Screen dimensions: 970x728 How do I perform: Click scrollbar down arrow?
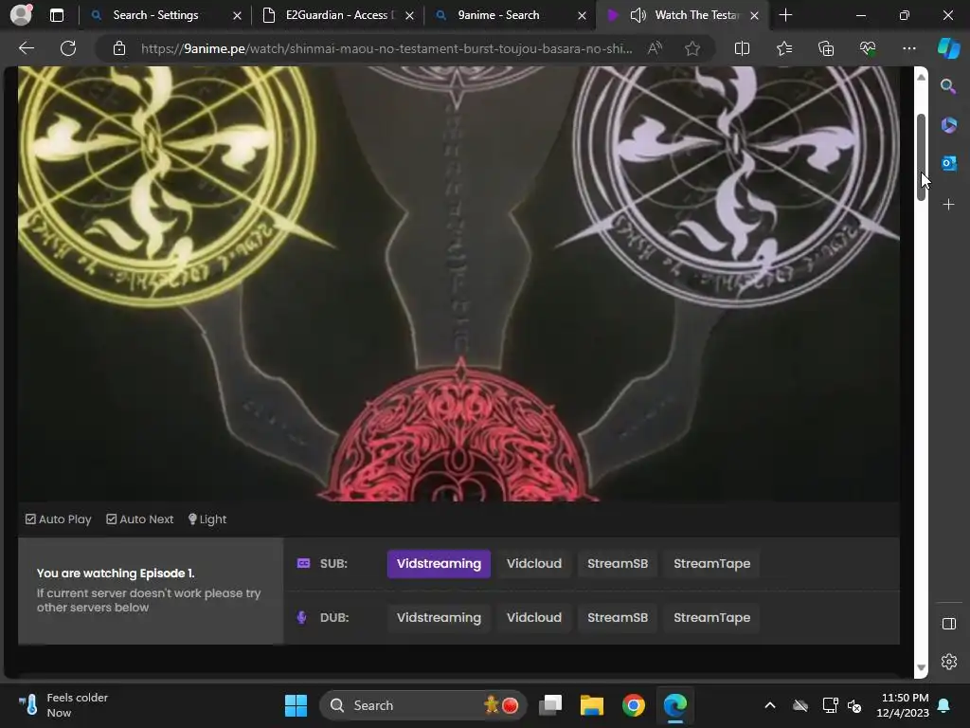click(921, 667)
